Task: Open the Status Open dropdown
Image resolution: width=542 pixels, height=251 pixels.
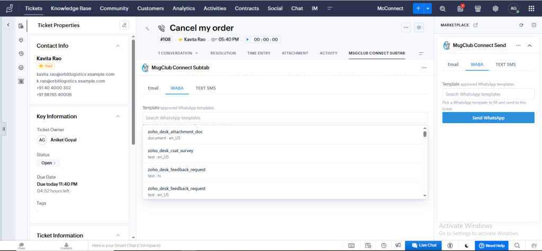Action: click(x=48, y=163)
